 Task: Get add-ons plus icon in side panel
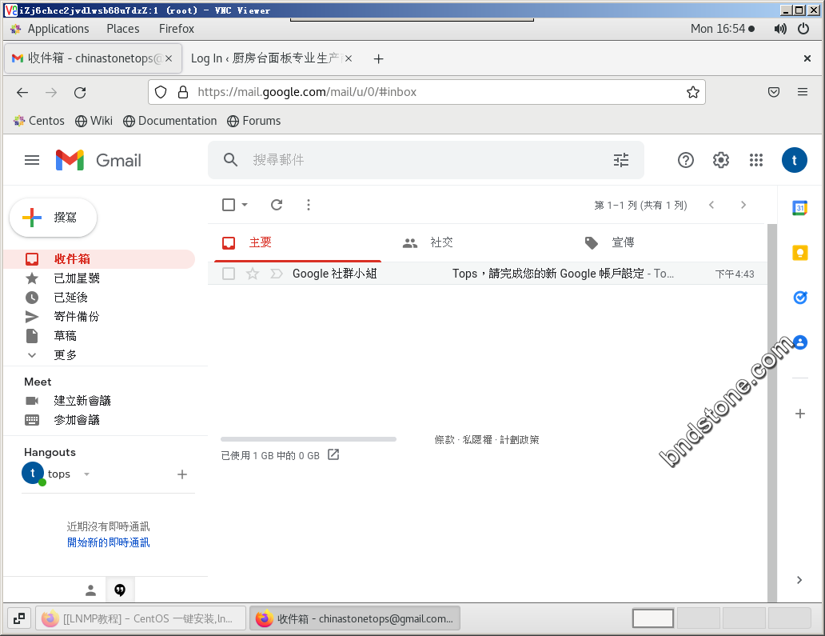[799, 414]
